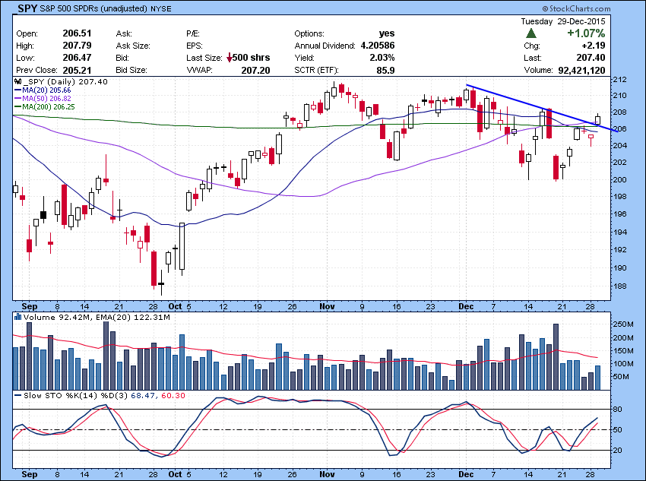The height and width of the screenshot is (481, 646).
Task: Click the date Tuesday 29-Dec-2015
Action: point(562,21)
